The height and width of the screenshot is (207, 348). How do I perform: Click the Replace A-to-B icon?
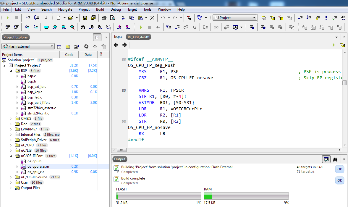109,27
